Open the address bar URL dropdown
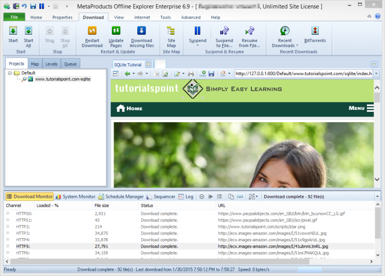385x276 pixels. coord(376,74)
